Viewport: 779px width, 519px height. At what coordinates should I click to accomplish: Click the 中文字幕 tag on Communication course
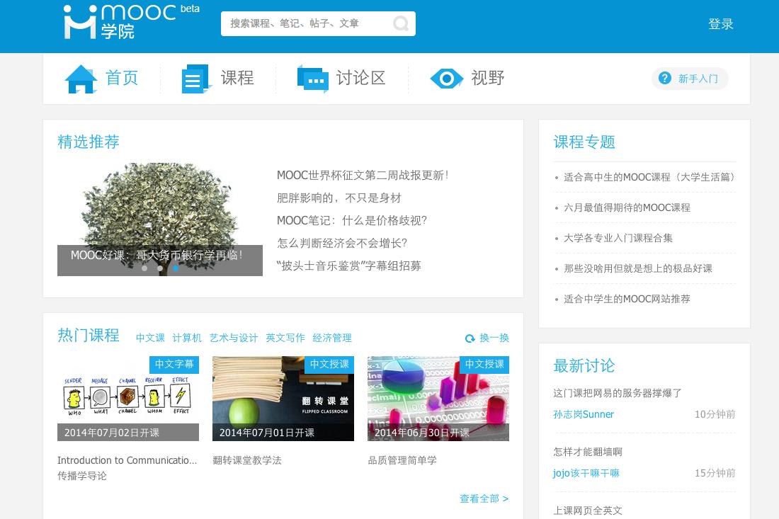174,364
